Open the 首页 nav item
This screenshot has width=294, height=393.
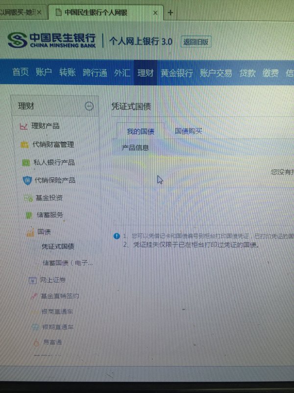coord(21,72)
